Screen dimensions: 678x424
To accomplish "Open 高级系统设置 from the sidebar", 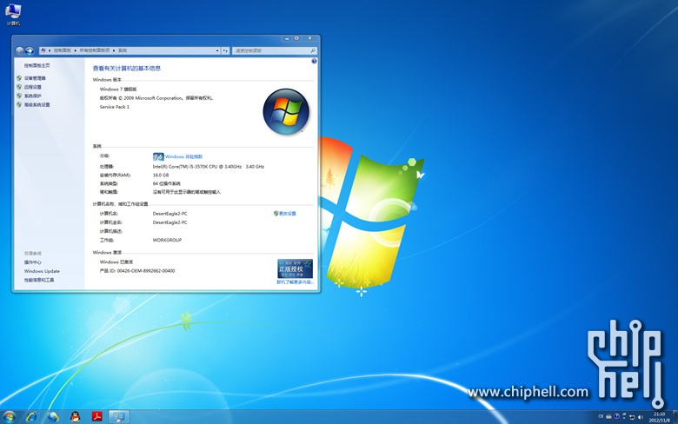I will (x=37, y=104).
